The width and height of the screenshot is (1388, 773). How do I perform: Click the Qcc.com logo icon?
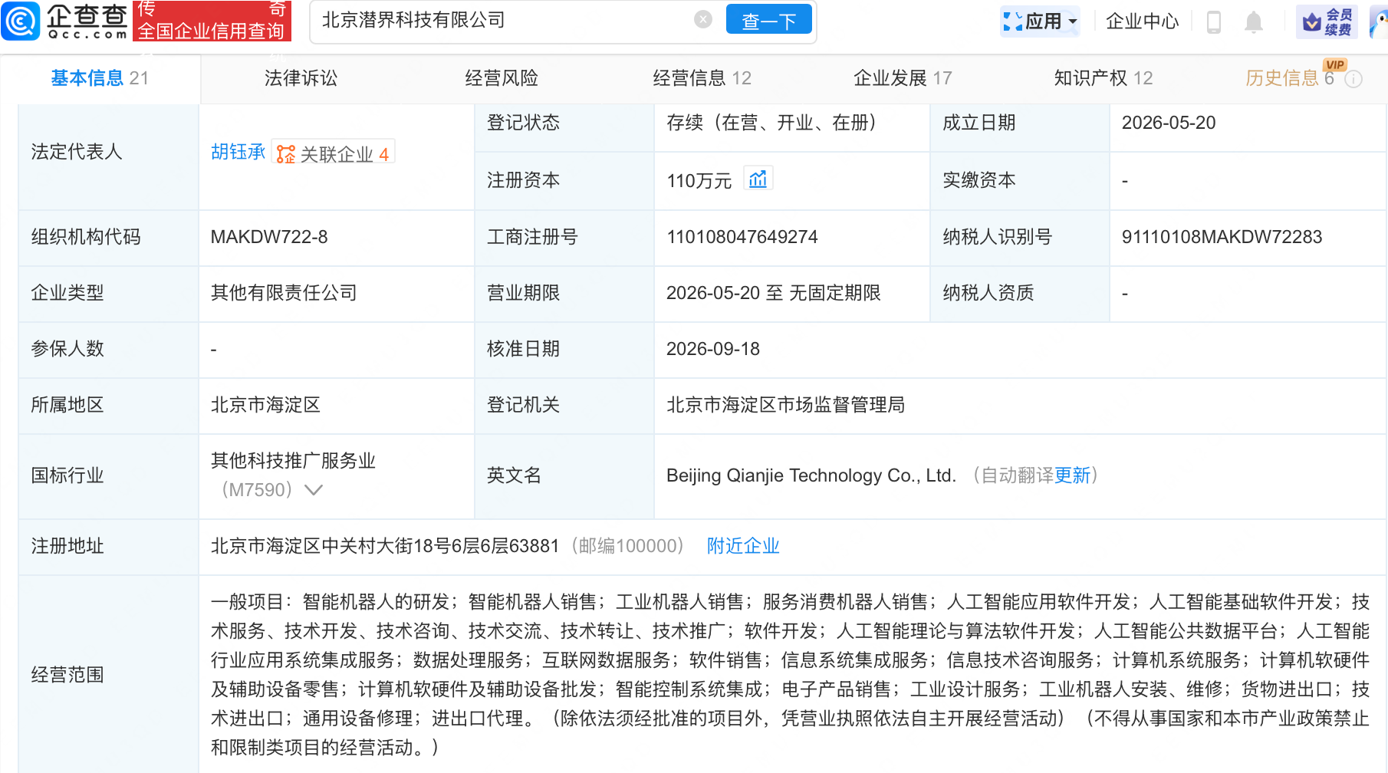click(21, 21)
